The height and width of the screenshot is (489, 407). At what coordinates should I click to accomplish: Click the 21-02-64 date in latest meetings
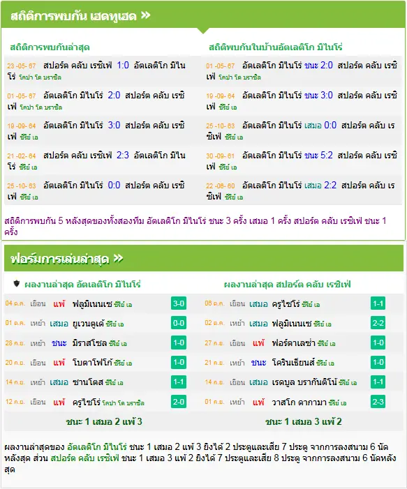pos(22,156)
